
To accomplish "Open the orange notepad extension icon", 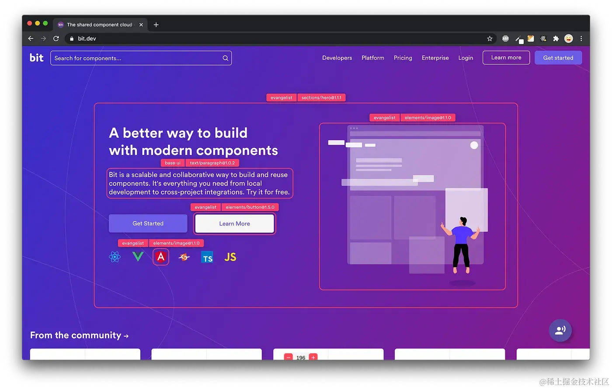I will (531, 38).
